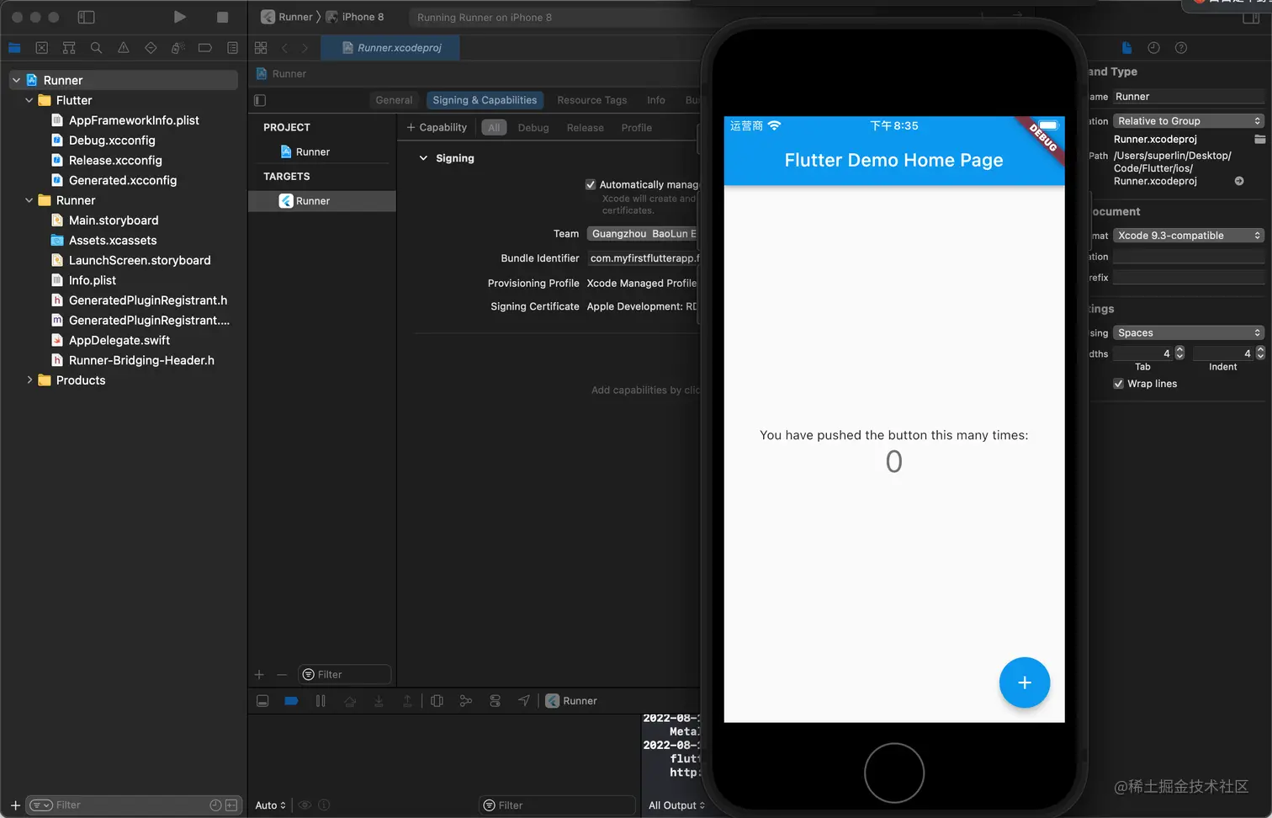
Task: Open the Issue navigator warning icon
Action: coord(124,48)
